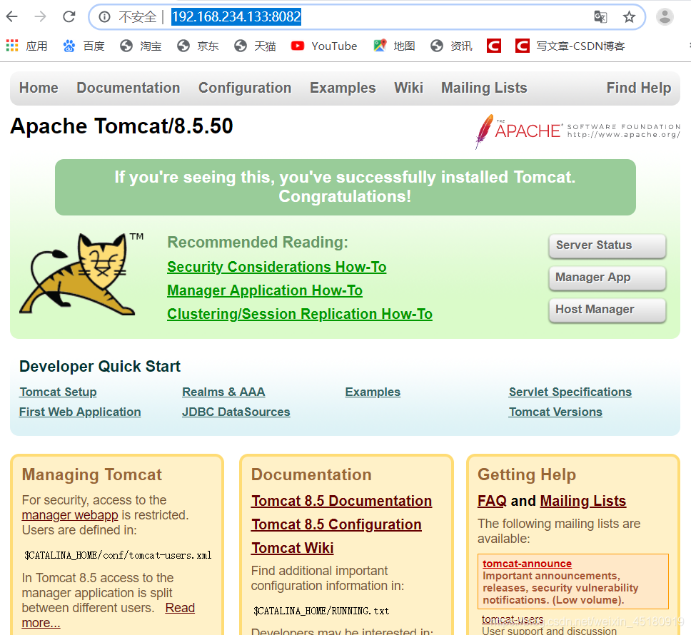Viewport: 691px width, 635px height.
Task: Open the Tomcat Versions link
Action: [555, 412]
